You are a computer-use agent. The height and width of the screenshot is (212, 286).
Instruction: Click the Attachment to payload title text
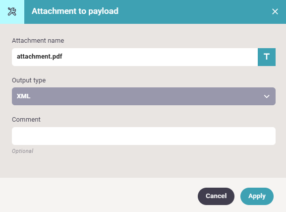75,11
